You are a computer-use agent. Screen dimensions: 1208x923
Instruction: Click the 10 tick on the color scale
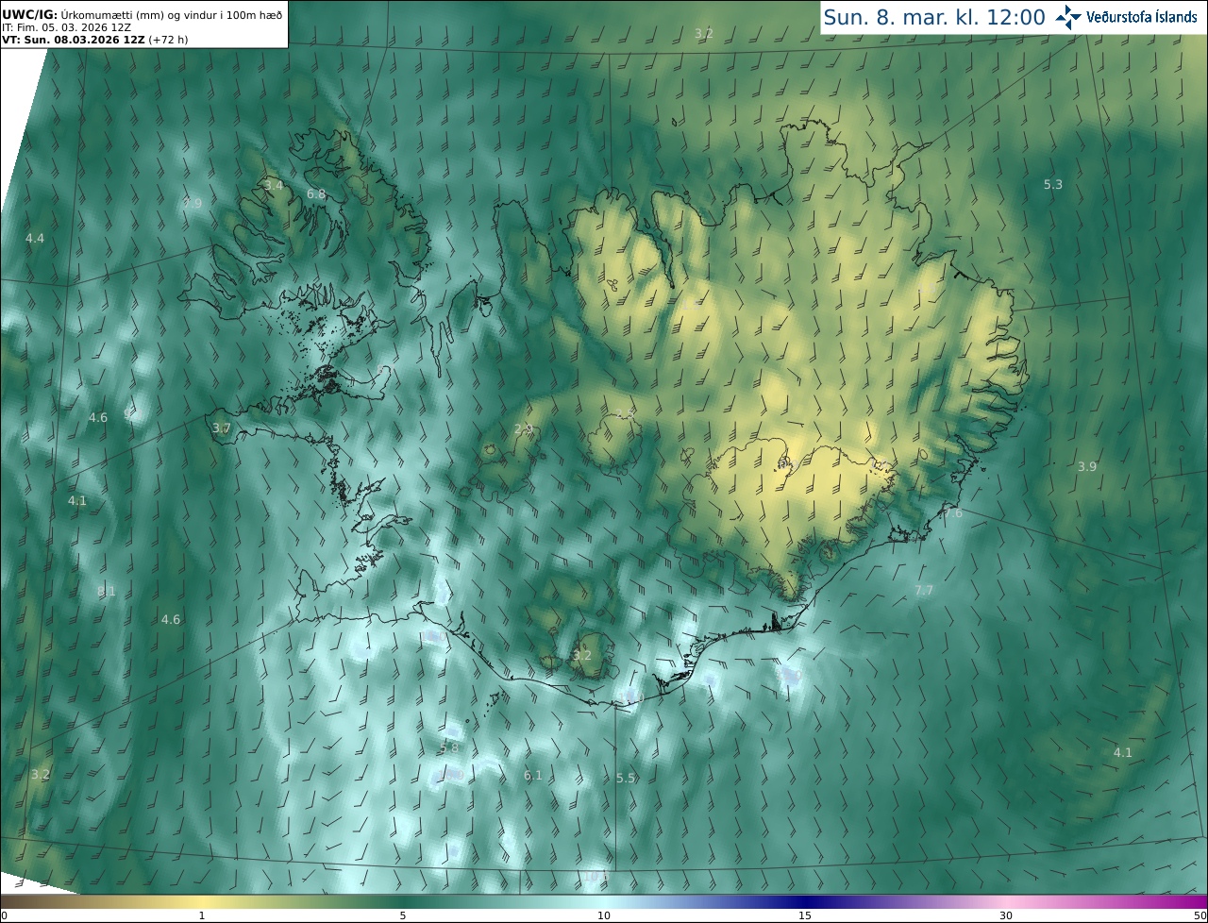click(604, 915)
